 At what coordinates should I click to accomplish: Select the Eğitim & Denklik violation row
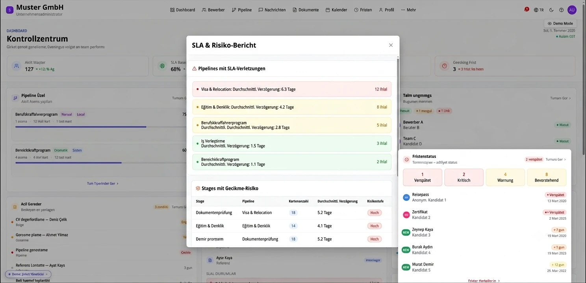coord(292,107)
